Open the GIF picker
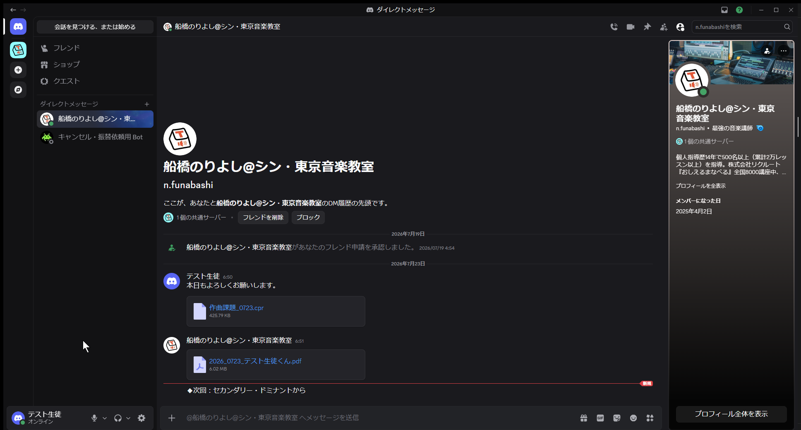The height and width of the screenshot is (430, 801). [x=600, y=418]
